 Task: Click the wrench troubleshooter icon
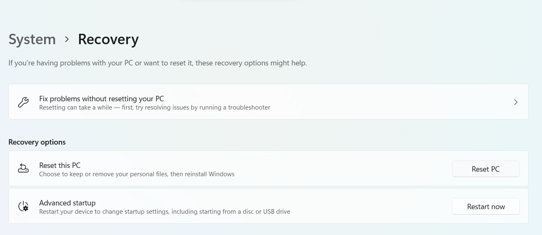point(23,102)
